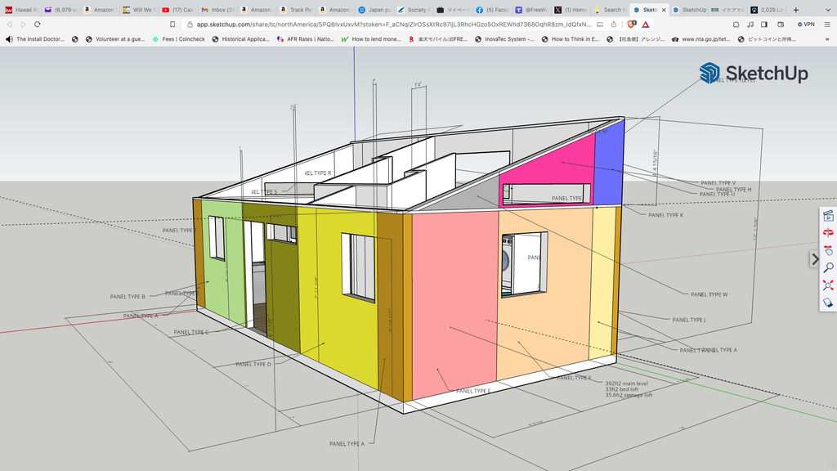Activate the Zoom magnifier tool

(828, 267)
